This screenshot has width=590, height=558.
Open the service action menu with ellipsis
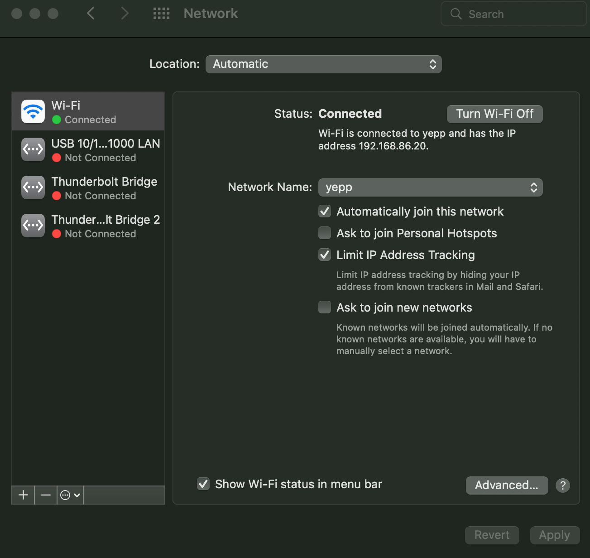click(x=70, y=495)
